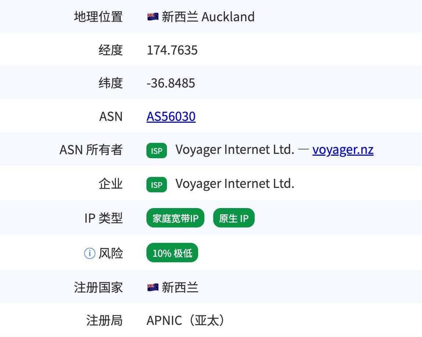422x337 pixels.
Task: Click the New Zealand flag in 注册国家 row
Action: coord(153,287)
